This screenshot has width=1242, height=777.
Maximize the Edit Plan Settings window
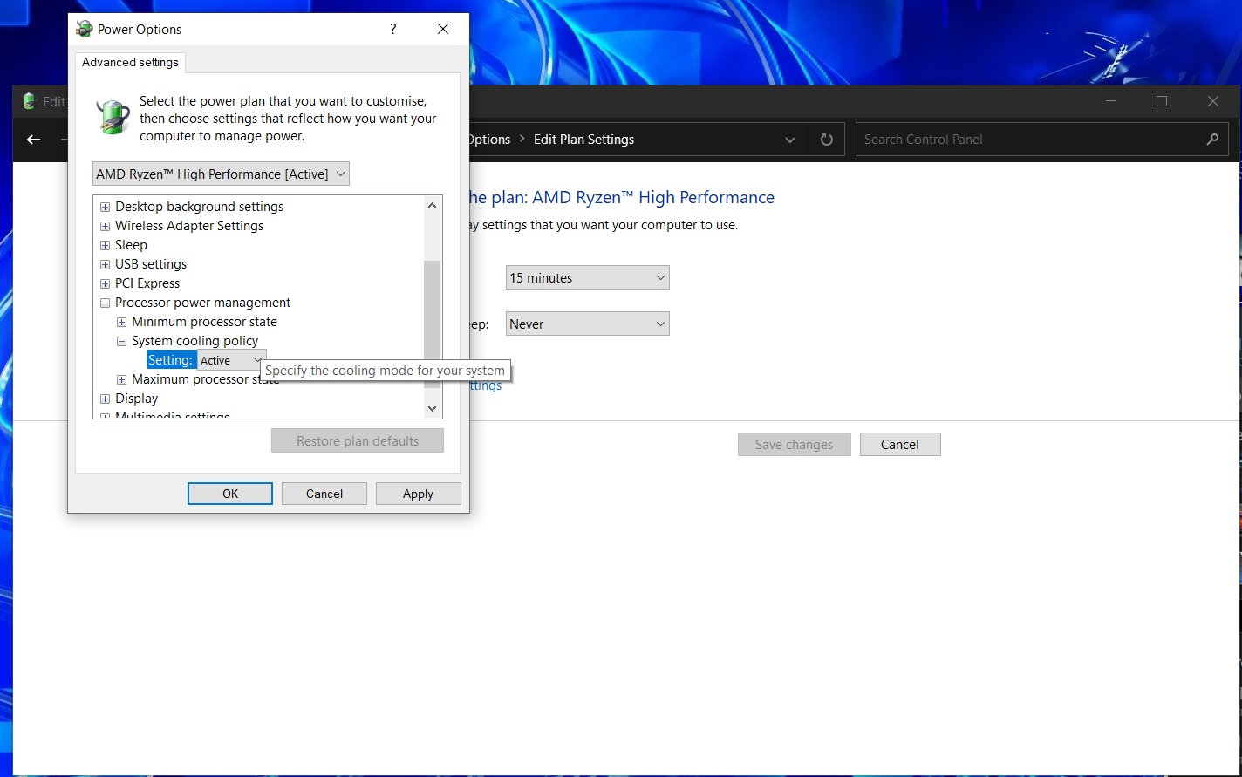(x=1162, y=101)
